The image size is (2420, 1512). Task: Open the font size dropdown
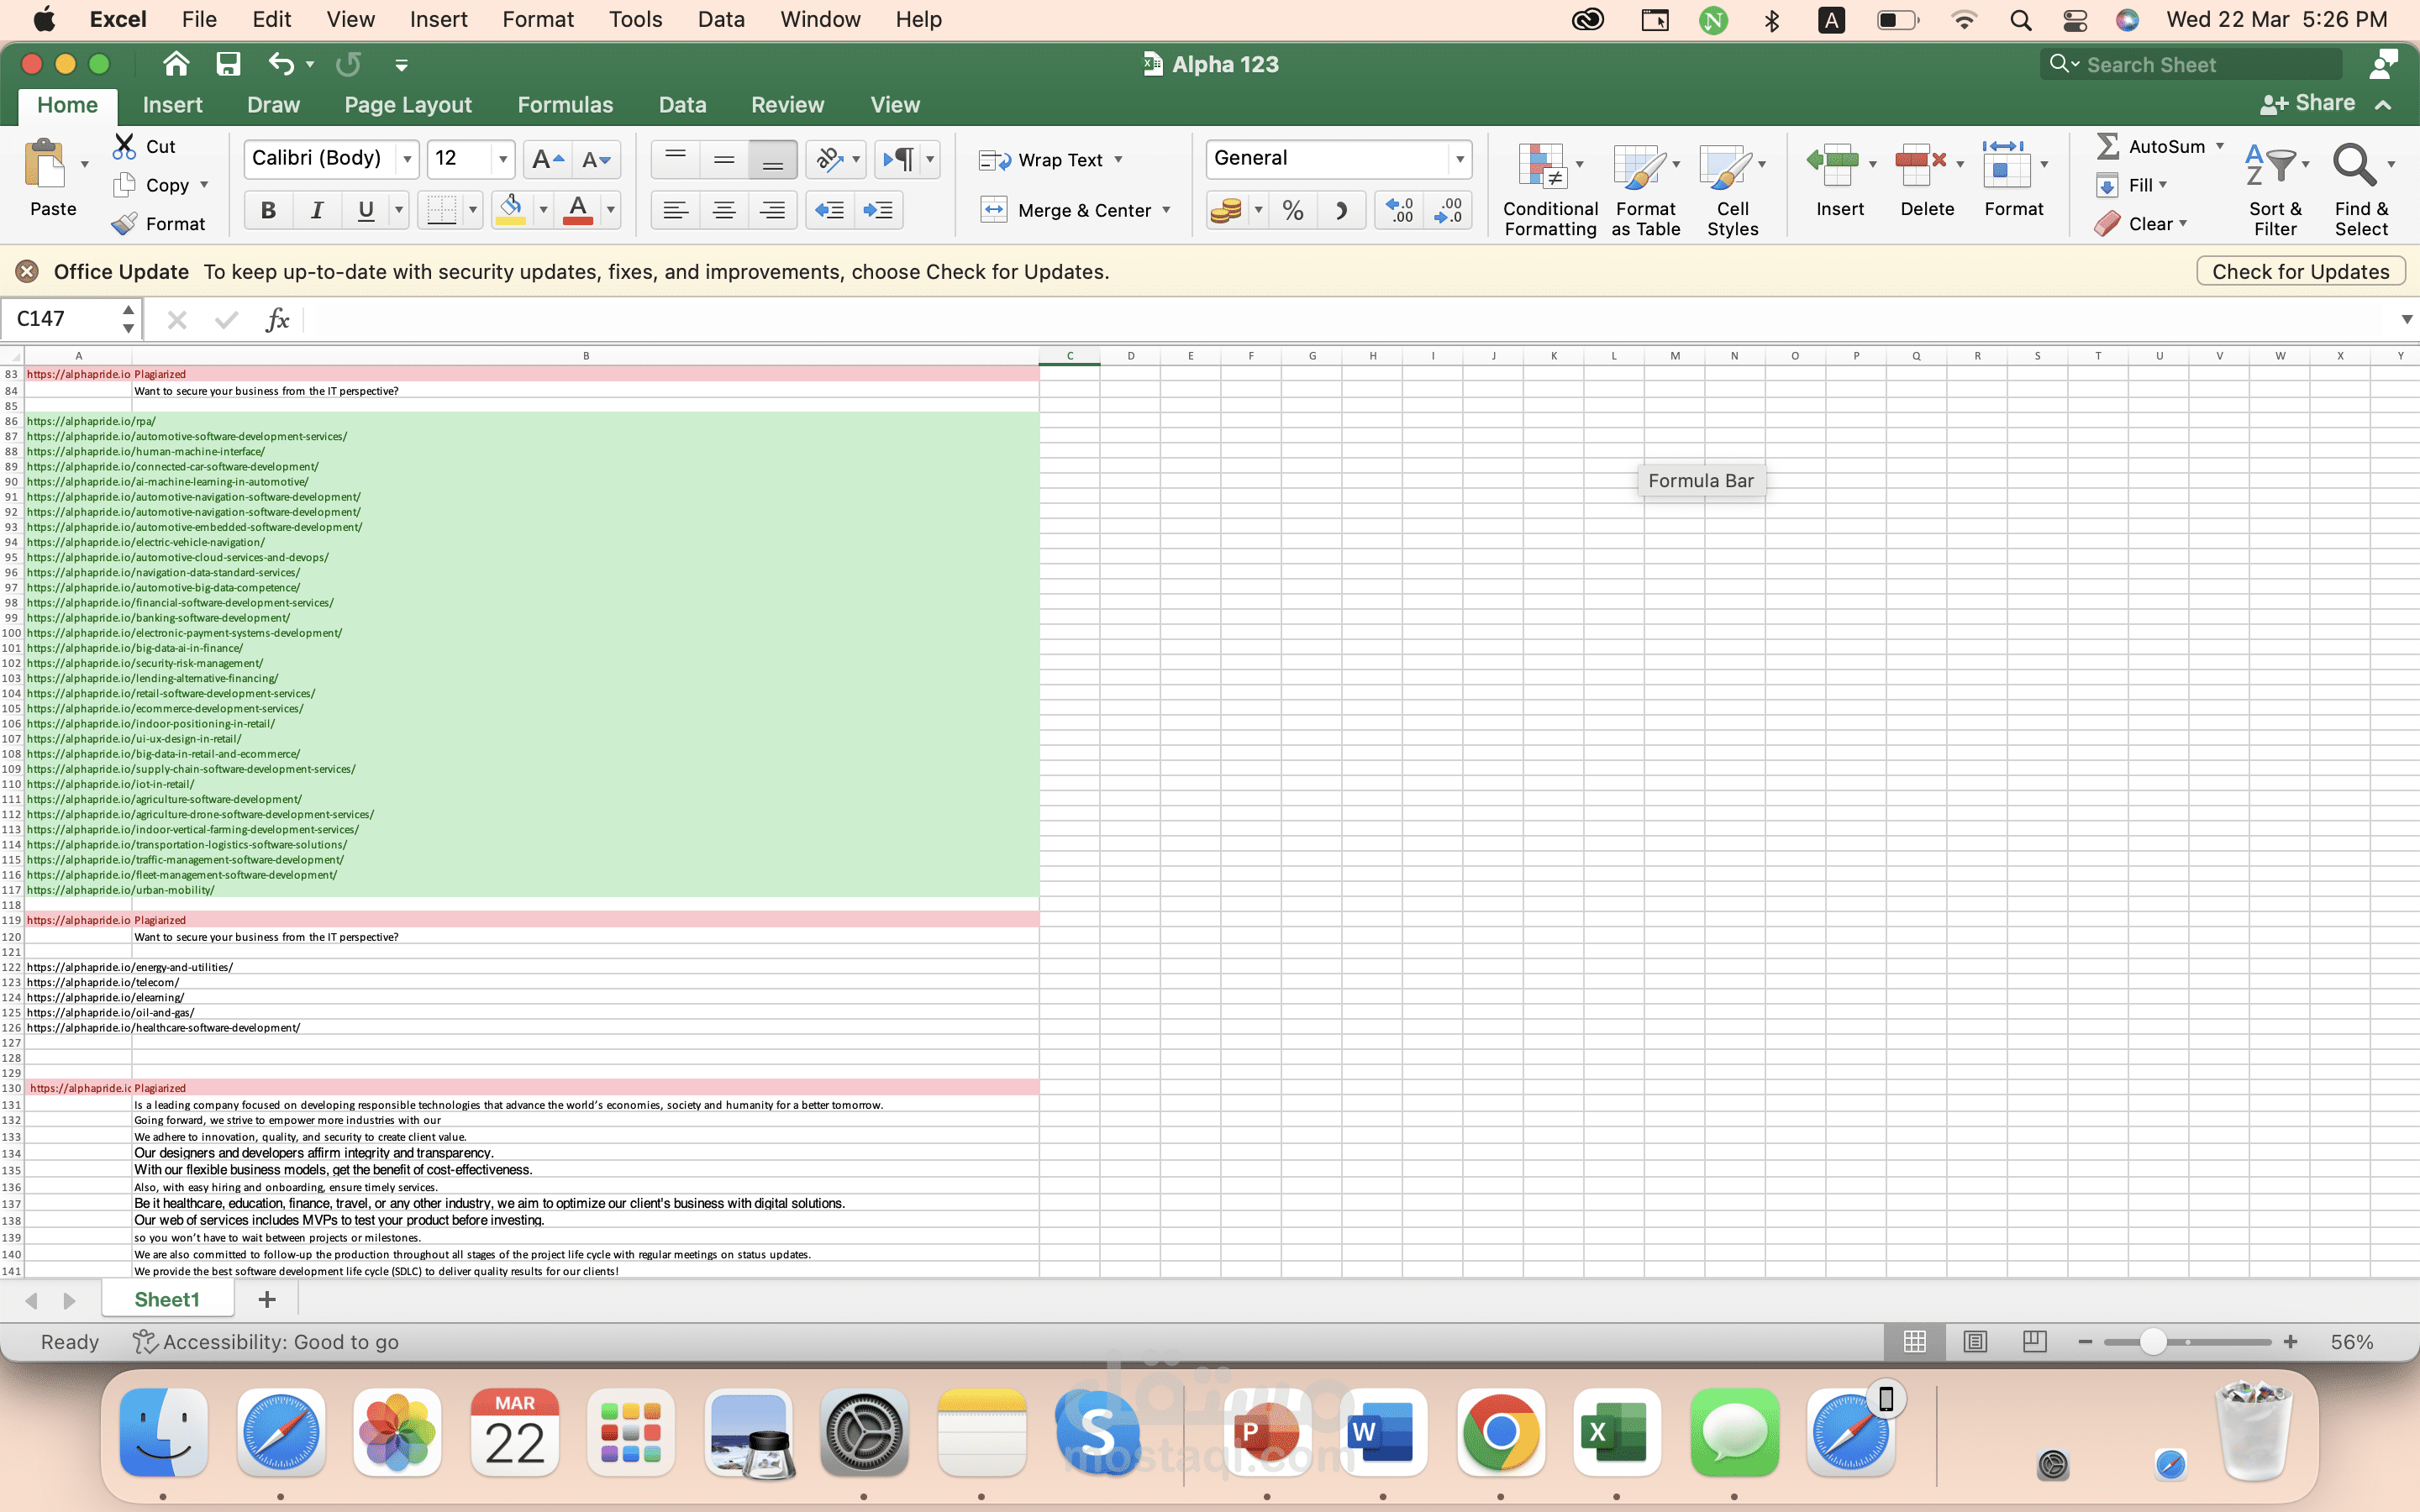point(503,159)
